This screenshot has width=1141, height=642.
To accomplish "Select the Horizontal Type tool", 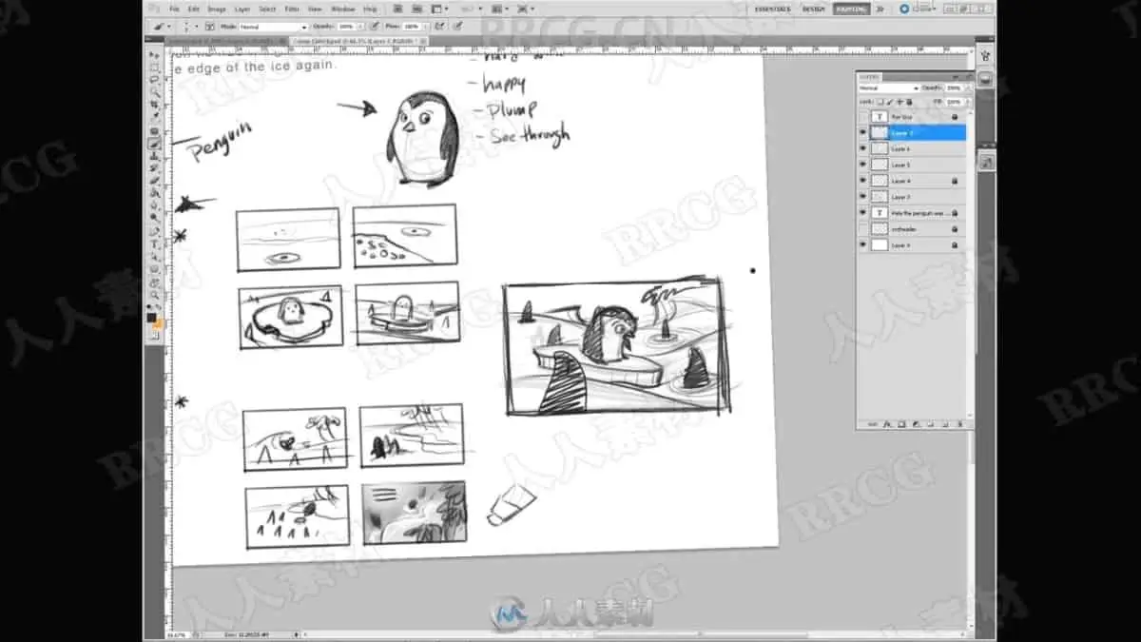I will pyautogui.click(x=153, y=244).
